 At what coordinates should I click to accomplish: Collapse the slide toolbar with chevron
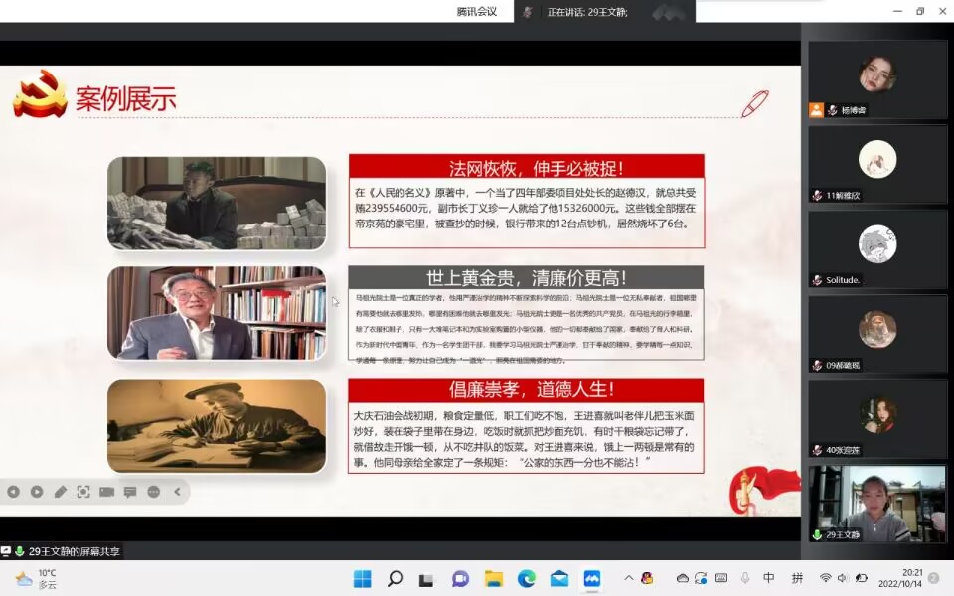[x=177, y=491]
